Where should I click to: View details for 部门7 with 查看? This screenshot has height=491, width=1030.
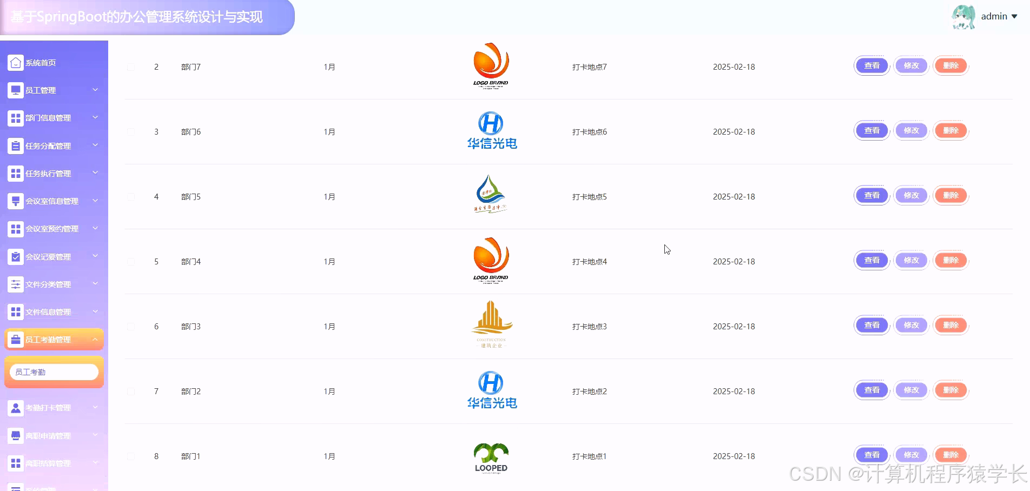coord(872,66)
